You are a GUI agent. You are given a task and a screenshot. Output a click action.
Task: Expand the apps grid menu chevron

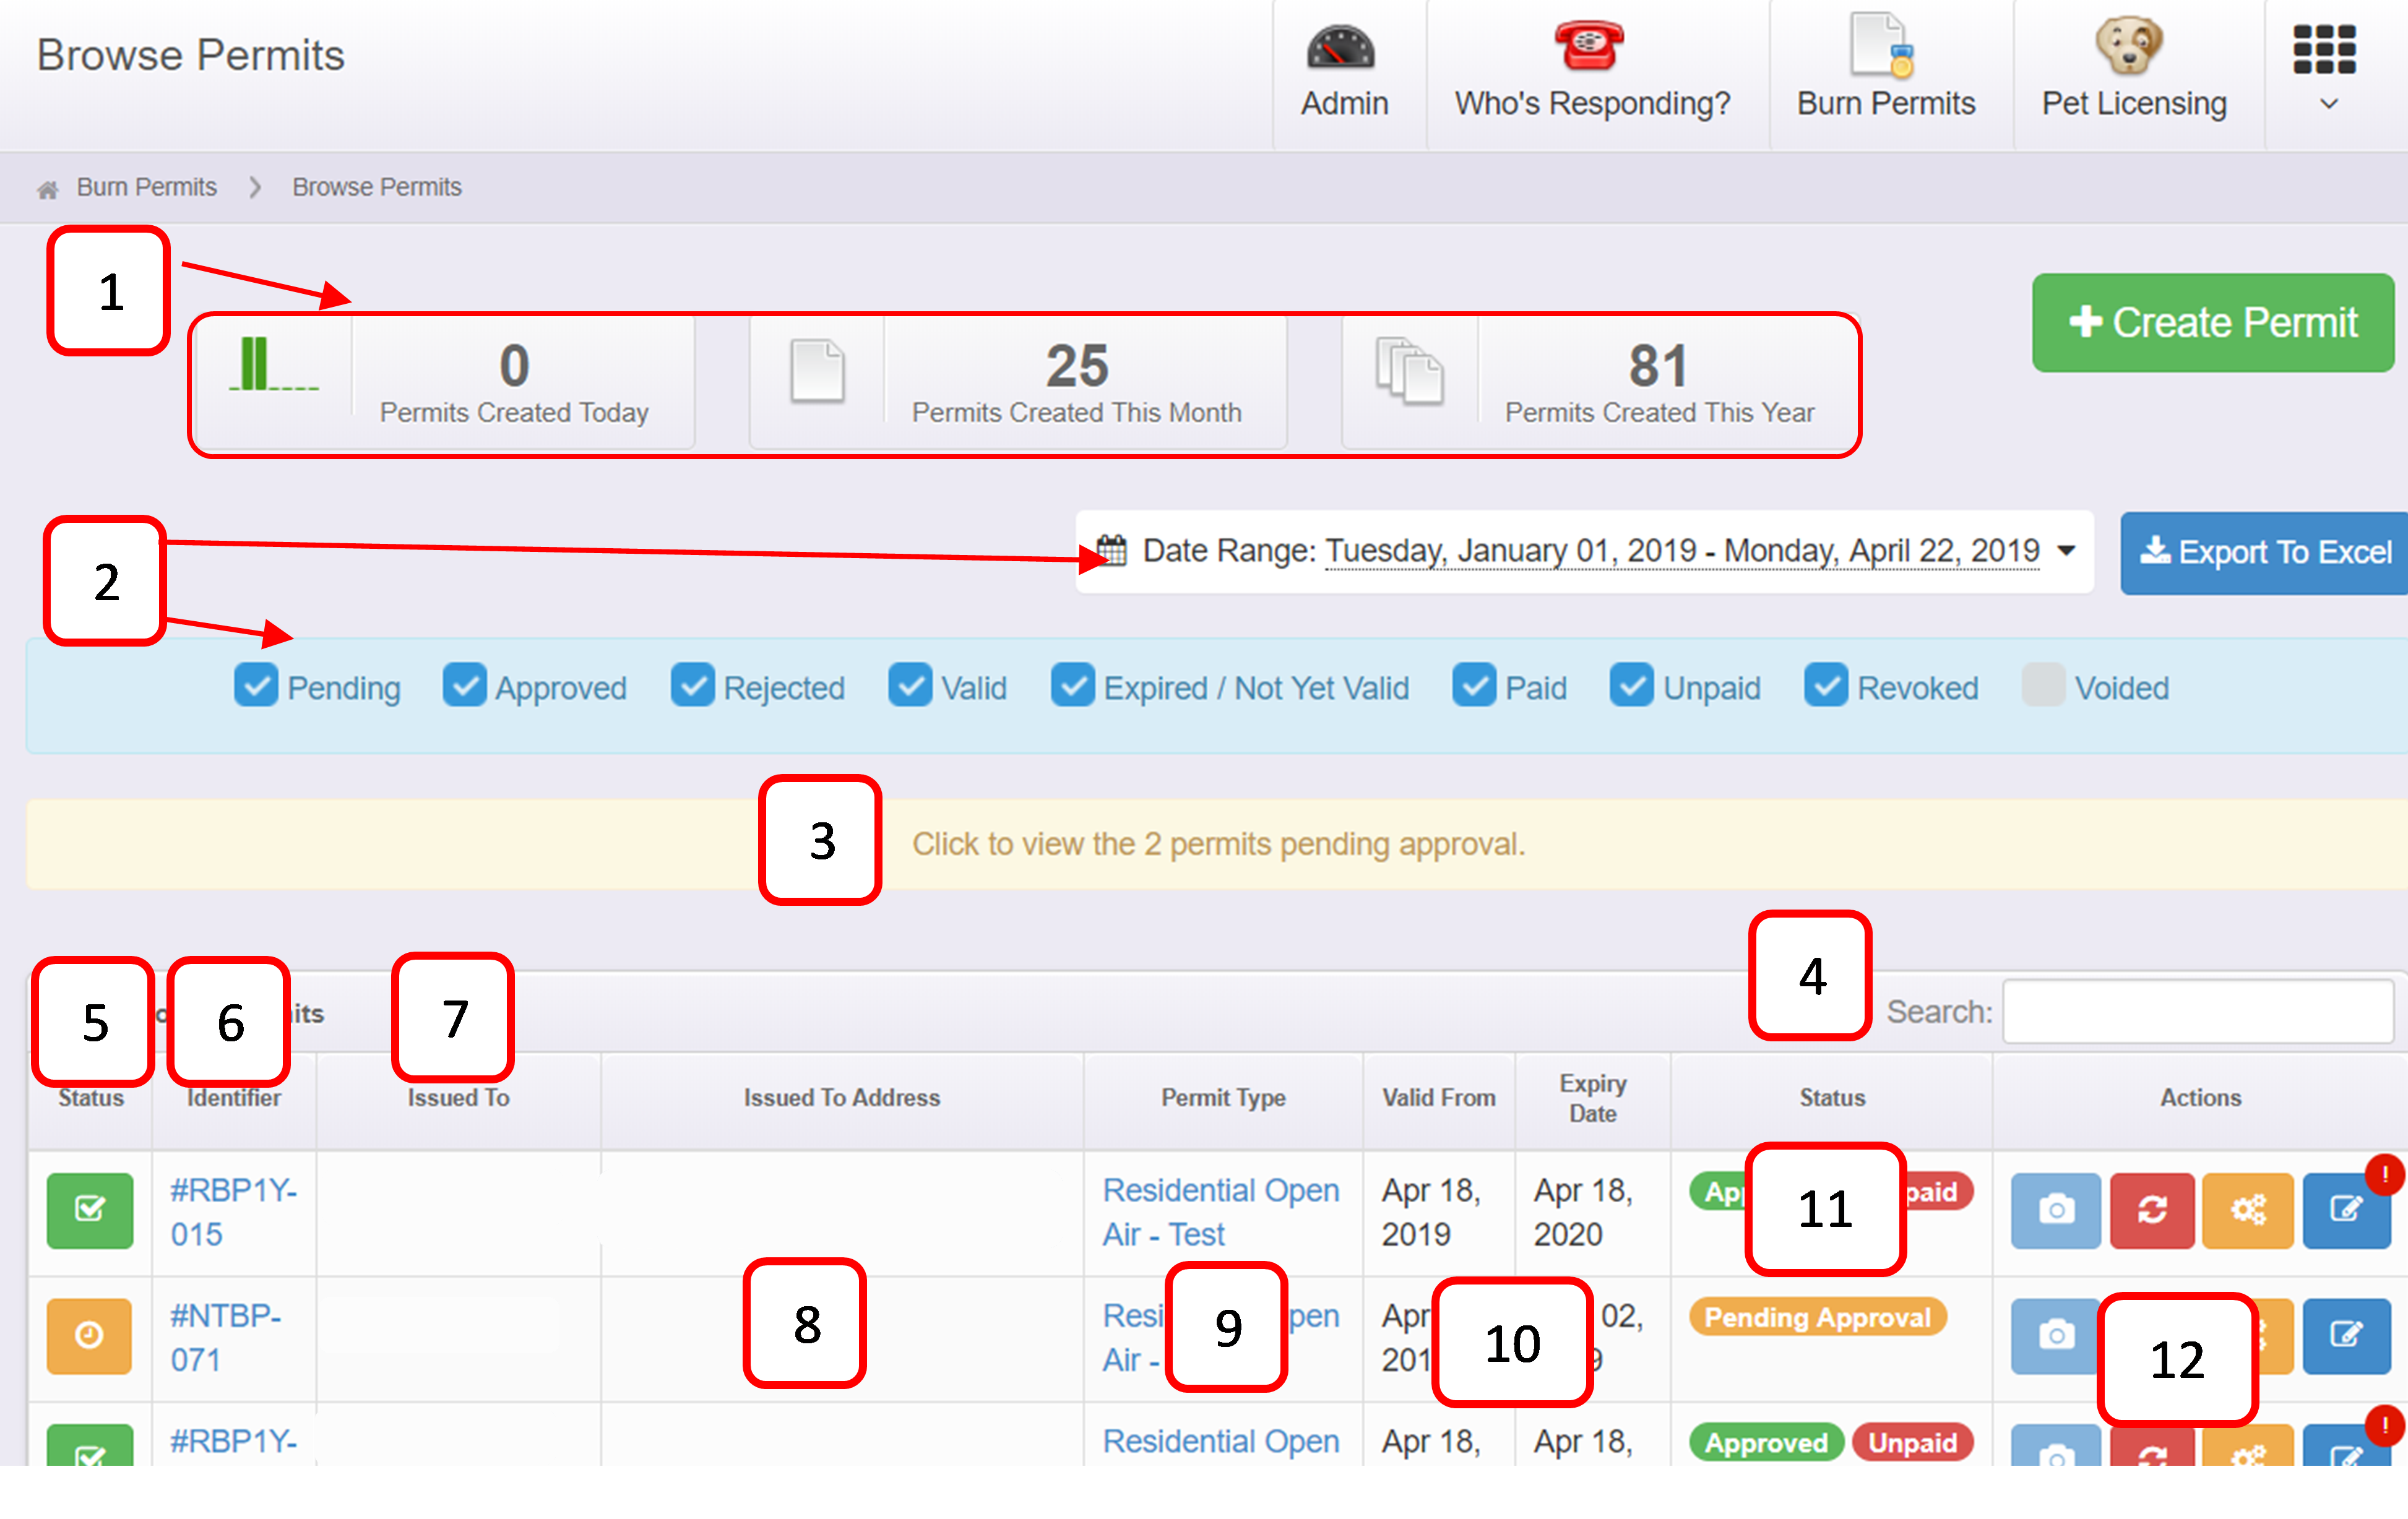pos(2328,103)
